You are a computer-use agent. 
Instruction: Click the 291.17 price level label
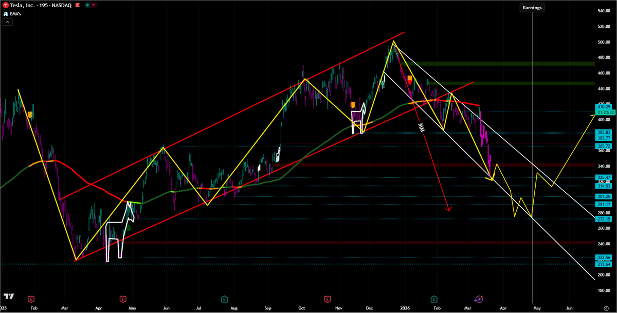[603, 204]
